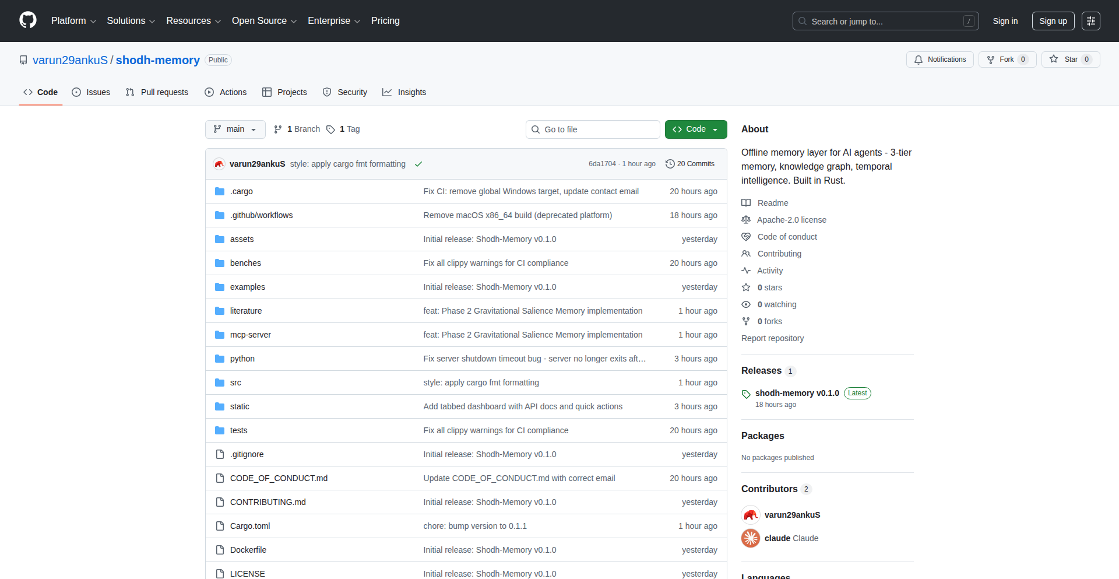Switch to the Issues tab

(91, 92)
